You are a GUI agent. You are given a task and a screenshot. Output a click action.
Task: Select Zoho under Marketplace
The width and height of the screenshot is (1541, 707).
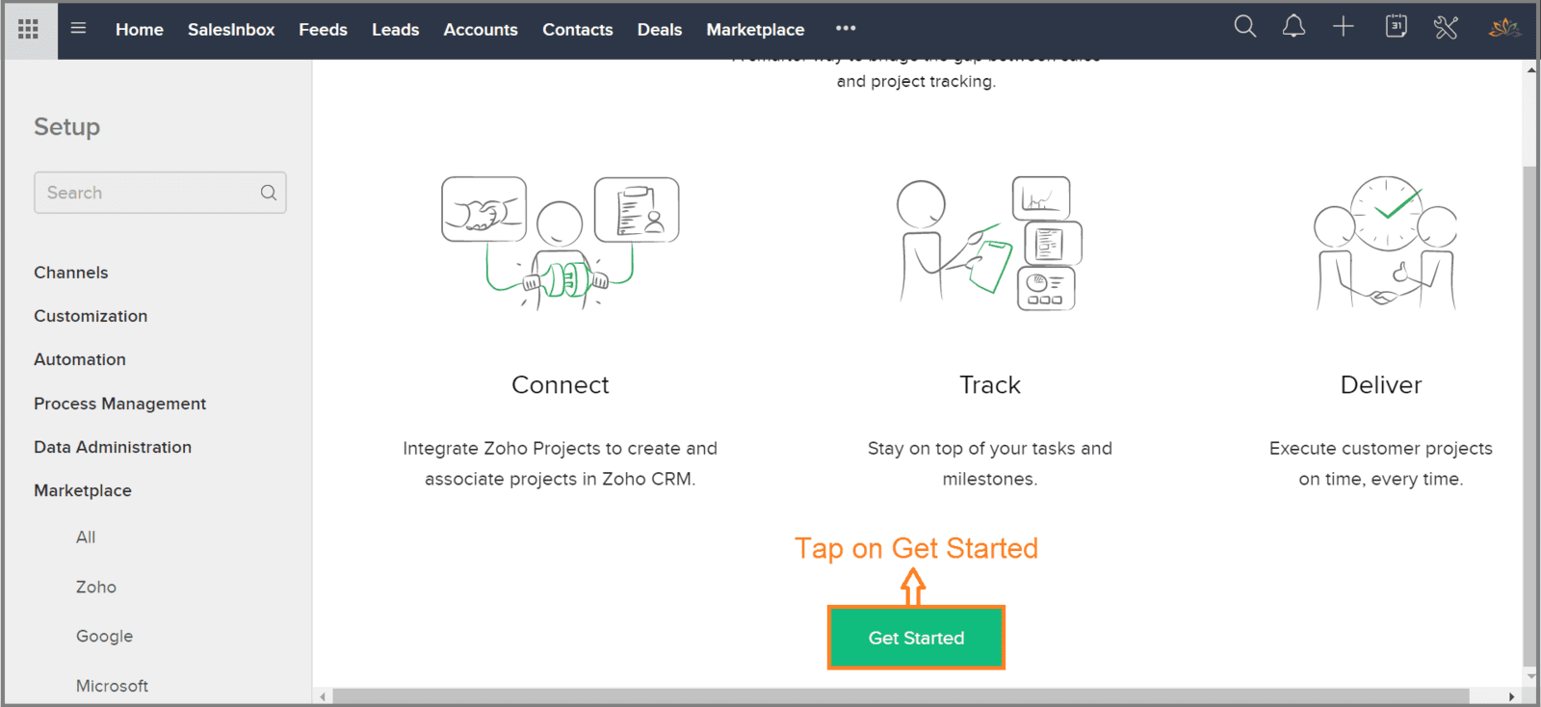pos(96,587)
